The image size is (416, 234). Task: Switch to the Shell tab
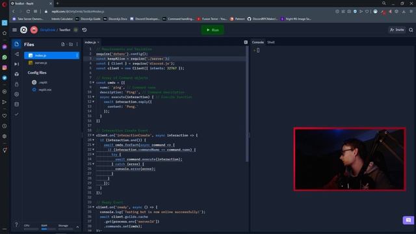271,42
